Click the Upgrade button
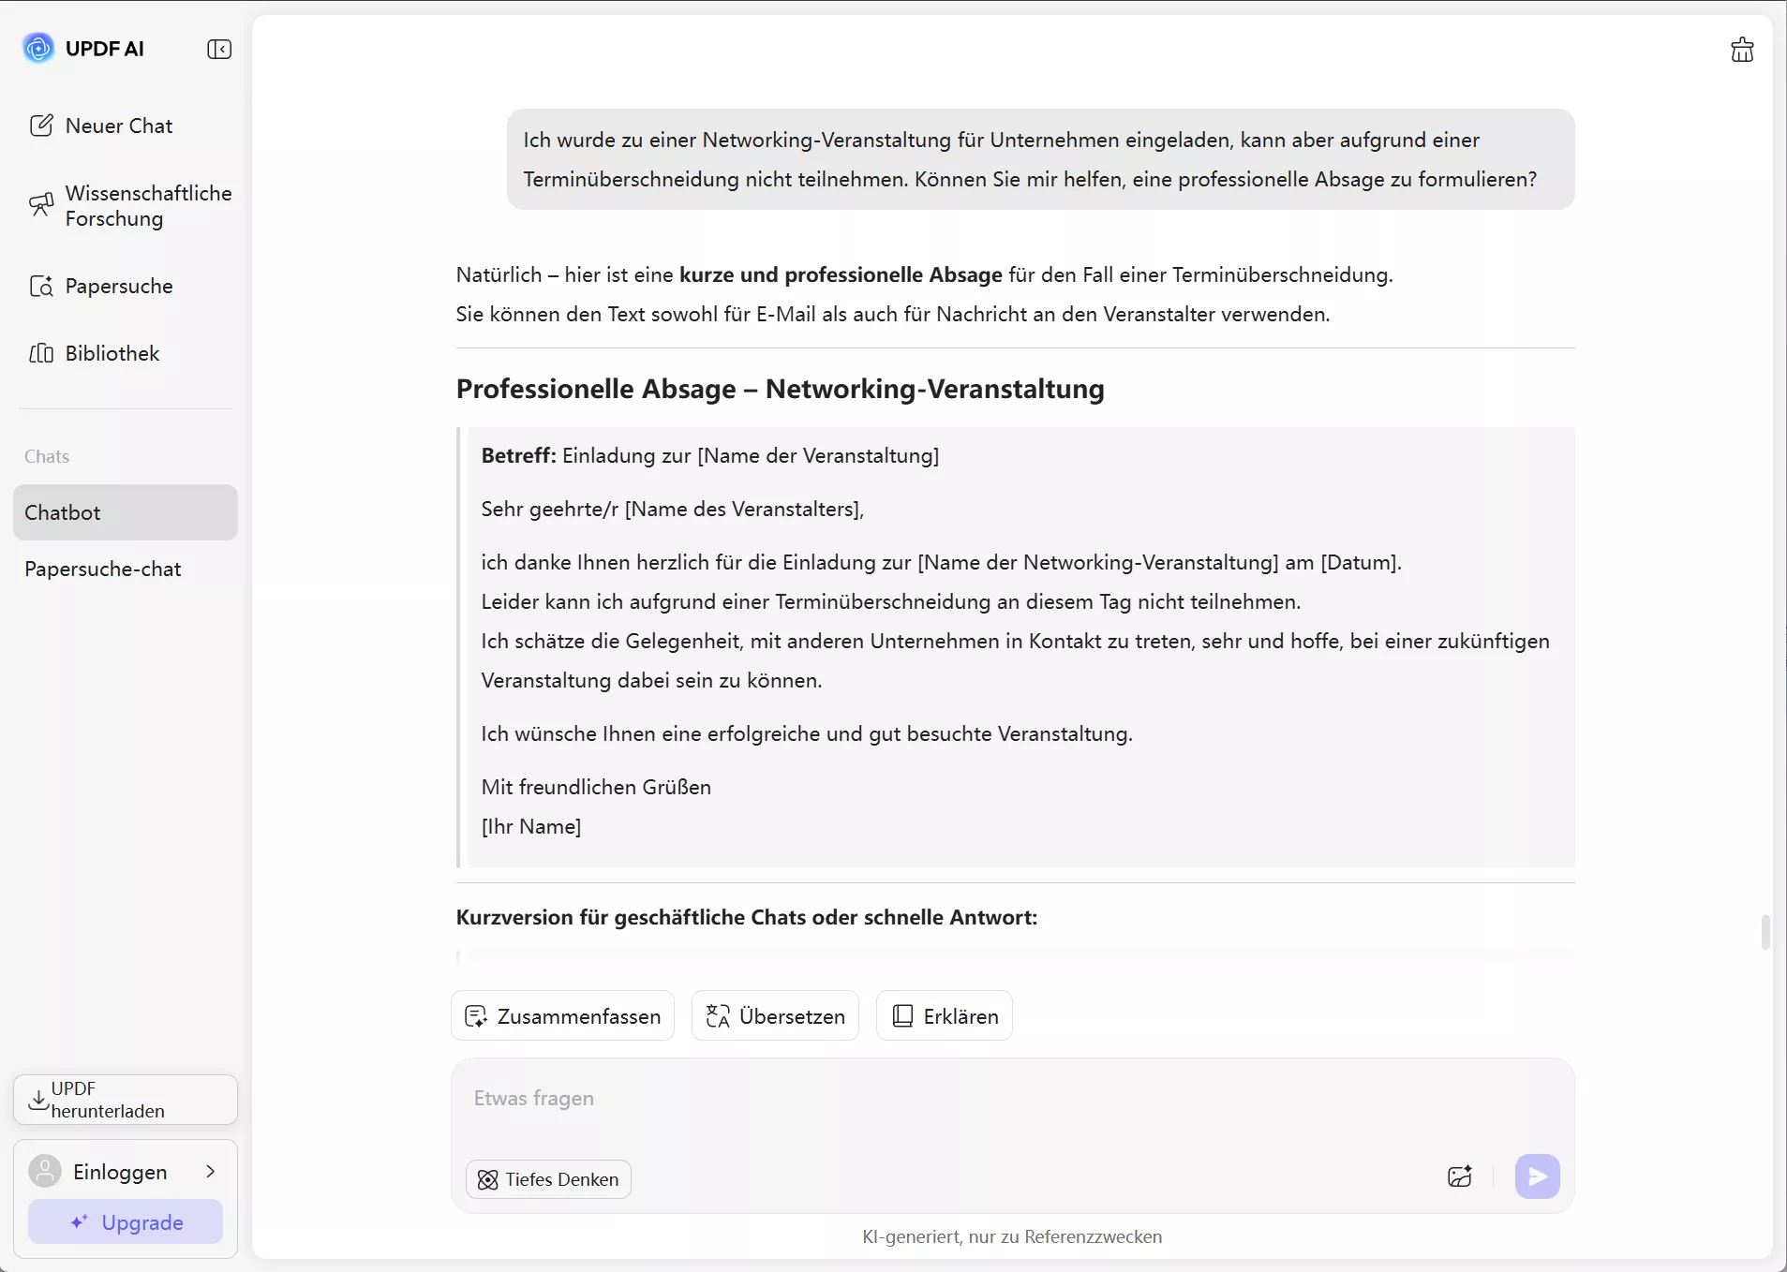The height and width of the screenshot is (1272, 1787). pyautogui.click(x=125, y=1222)
